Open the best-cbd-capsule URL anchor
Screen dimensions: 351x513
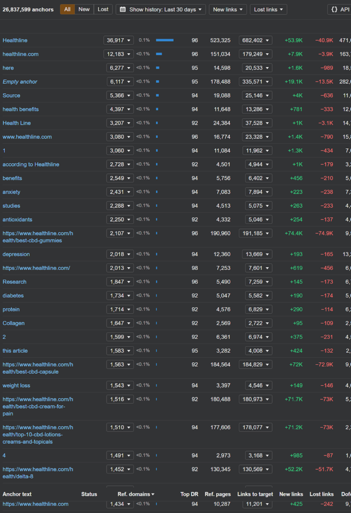pos(38,368)
